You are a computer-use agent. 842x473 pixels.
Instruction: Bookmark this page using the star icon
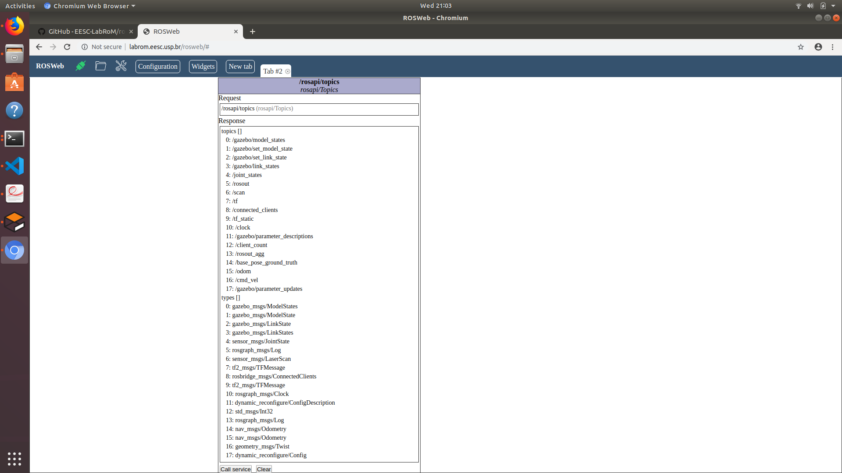pos(801,47)
